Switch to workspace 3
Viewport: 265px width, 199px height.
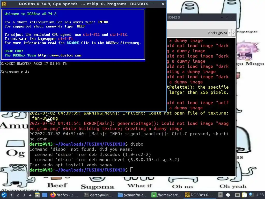[24, 195]
